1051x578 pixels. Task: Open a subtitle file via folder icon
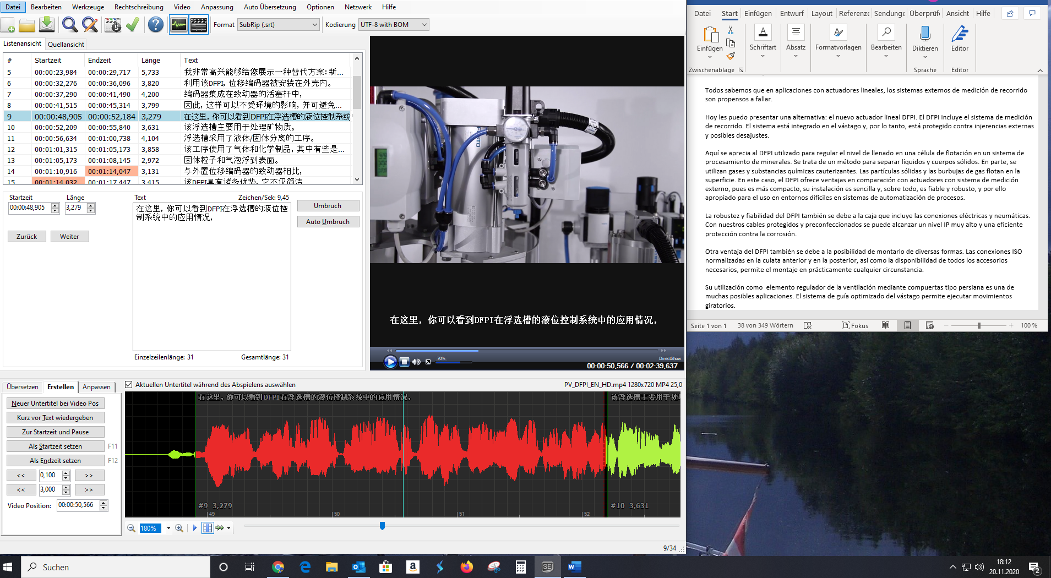click(x=27, y=25)
